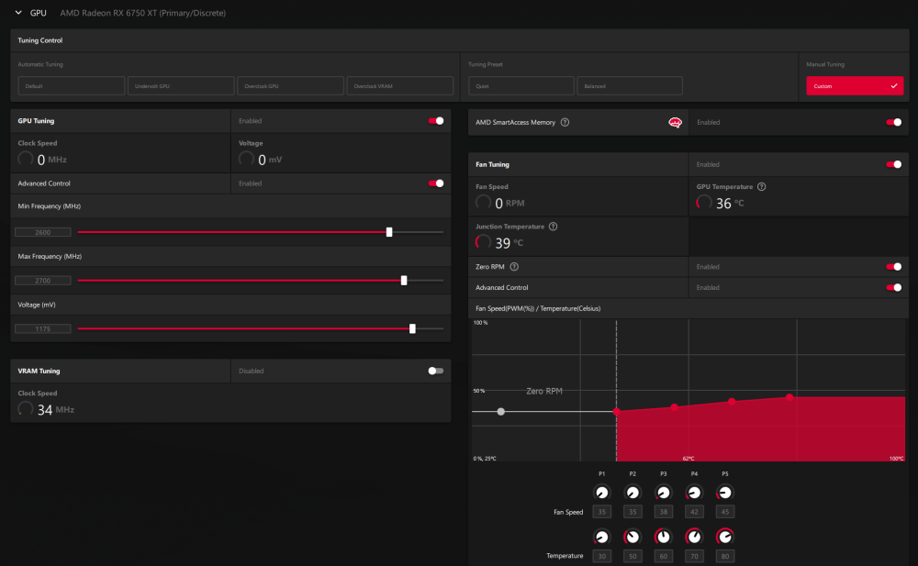This screenshot has width=918, height=566.
Task: Turn off the Zero RPM toggle
Action: (x=894, y=267)
